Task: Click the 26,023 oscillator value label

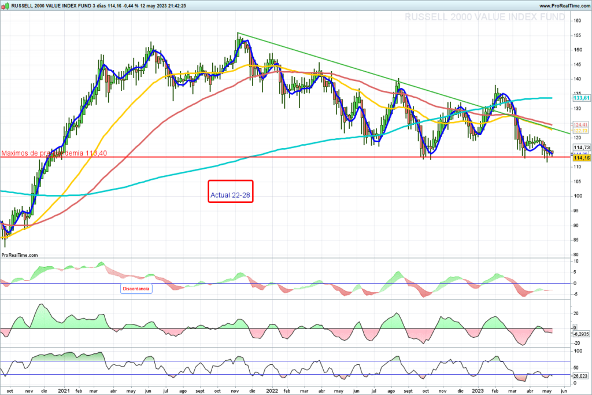Action: (580, 376)
